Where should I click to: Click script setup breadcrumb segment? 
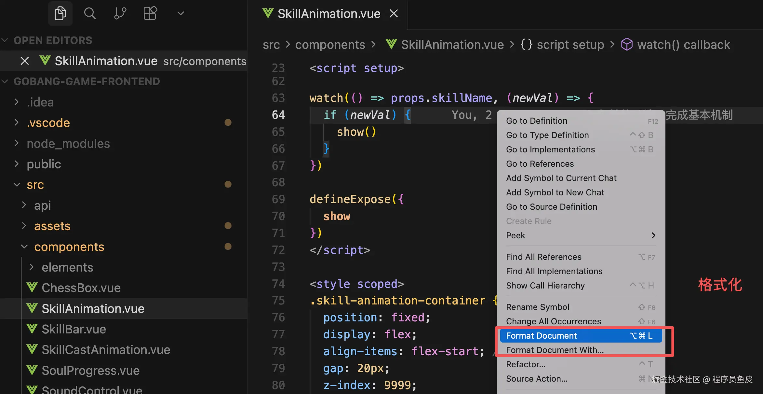point(570,45)
